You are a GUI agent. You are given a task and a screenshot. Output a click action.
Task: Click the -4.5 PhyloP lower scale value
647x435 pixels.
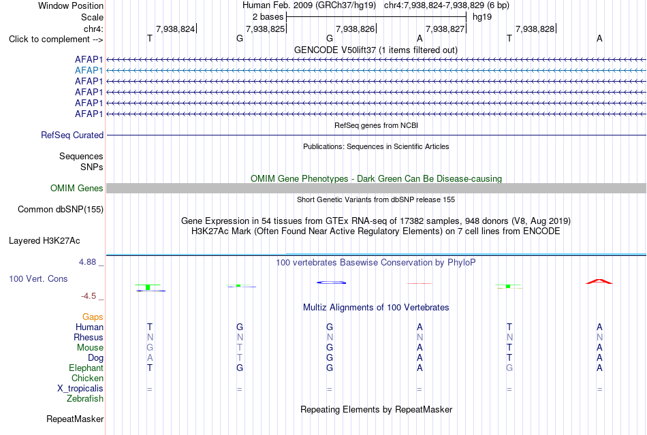point(89,296)
